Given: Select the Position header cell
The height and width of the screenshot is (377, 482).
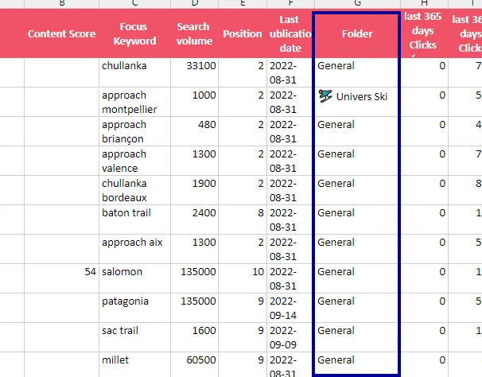Looking at the screenshot, I should (243, 33).
